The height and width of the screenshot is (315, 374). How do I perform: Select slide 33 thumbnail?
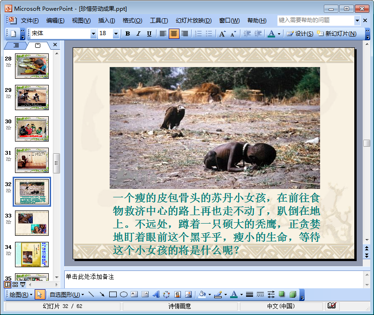(x=32, y=223)
